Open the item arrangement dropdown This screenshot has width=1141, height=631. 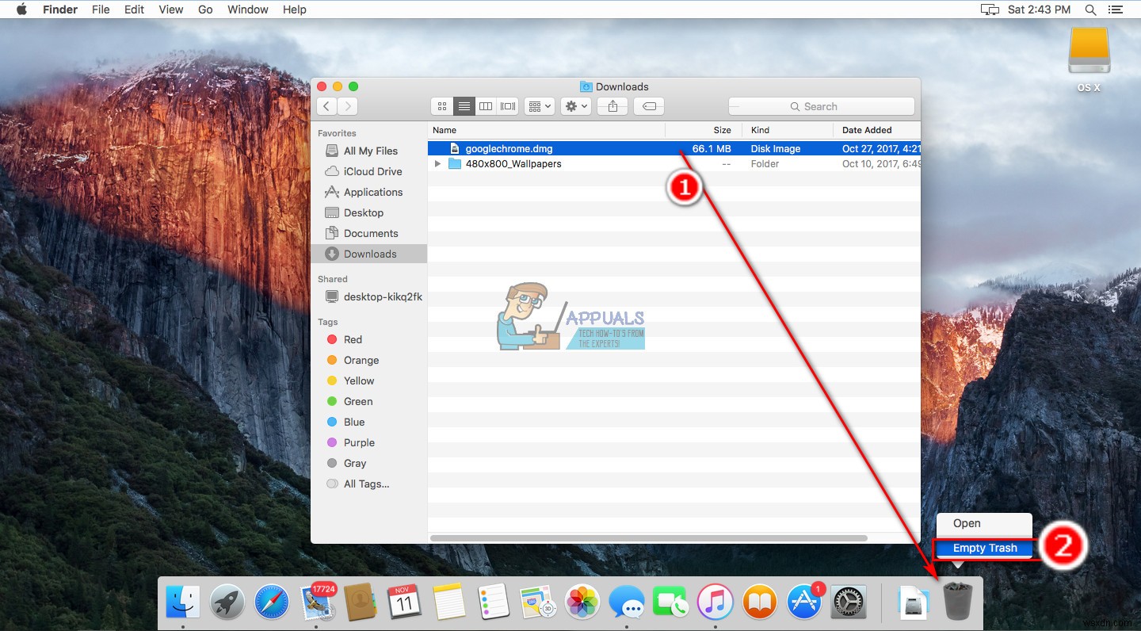[539, 106]
